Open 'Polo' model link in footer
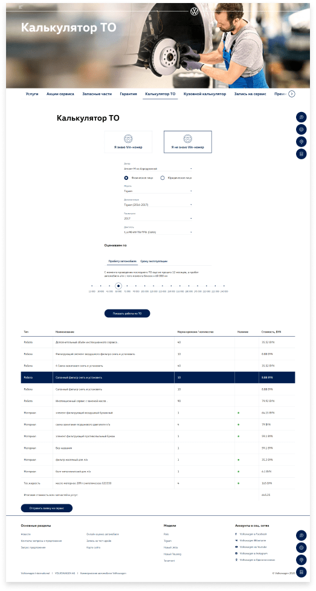The height and width of the screenshot is (591, 316). tap(166, 534)
